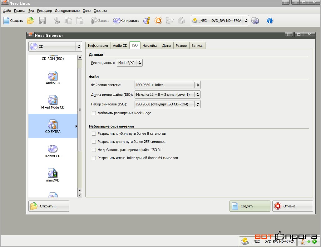
Task: Click the Cut scissors icon
Action: pos(57,21)
